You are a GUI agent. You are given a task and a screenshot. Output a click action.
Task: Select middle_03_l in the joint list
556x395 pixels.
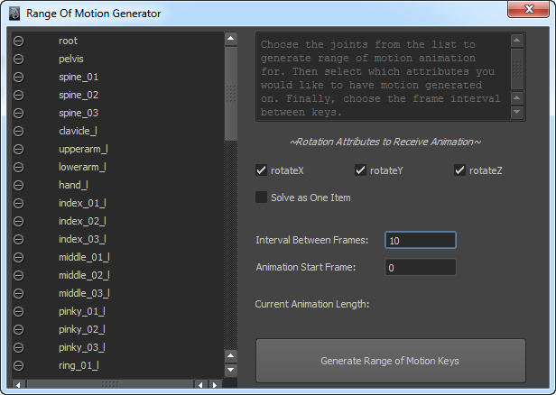coord(84,294)
